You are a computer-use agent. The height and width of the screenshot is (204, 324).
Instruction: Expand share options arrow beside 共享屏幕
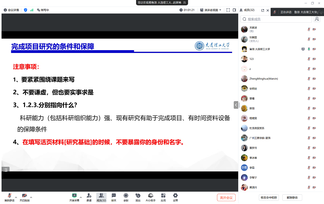coord(81,197)
